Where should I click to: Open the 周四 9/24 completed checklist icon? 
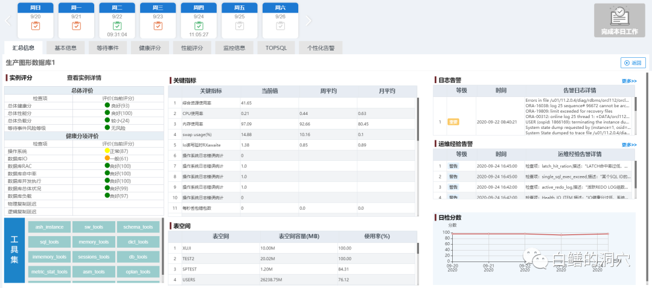199,26
